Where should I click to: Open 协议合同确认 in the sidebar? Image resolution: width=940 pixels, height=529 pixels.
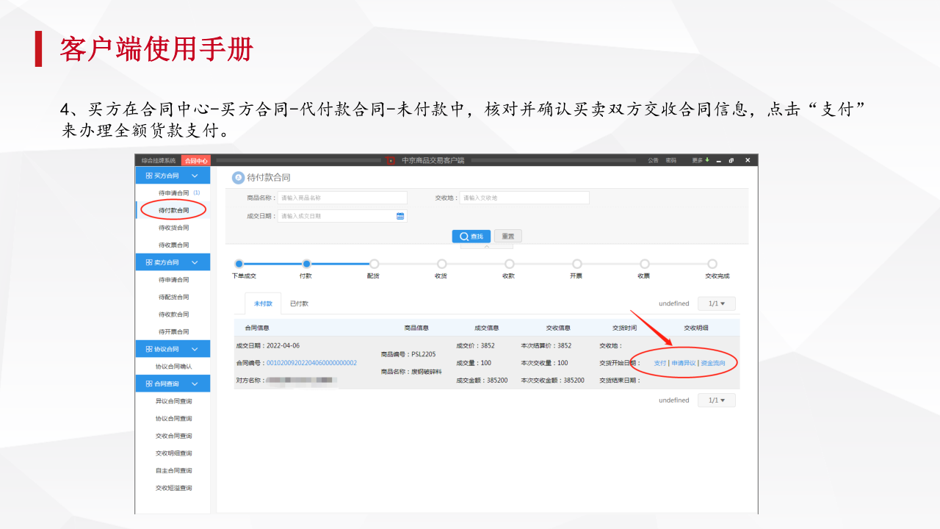click(173, 366)
